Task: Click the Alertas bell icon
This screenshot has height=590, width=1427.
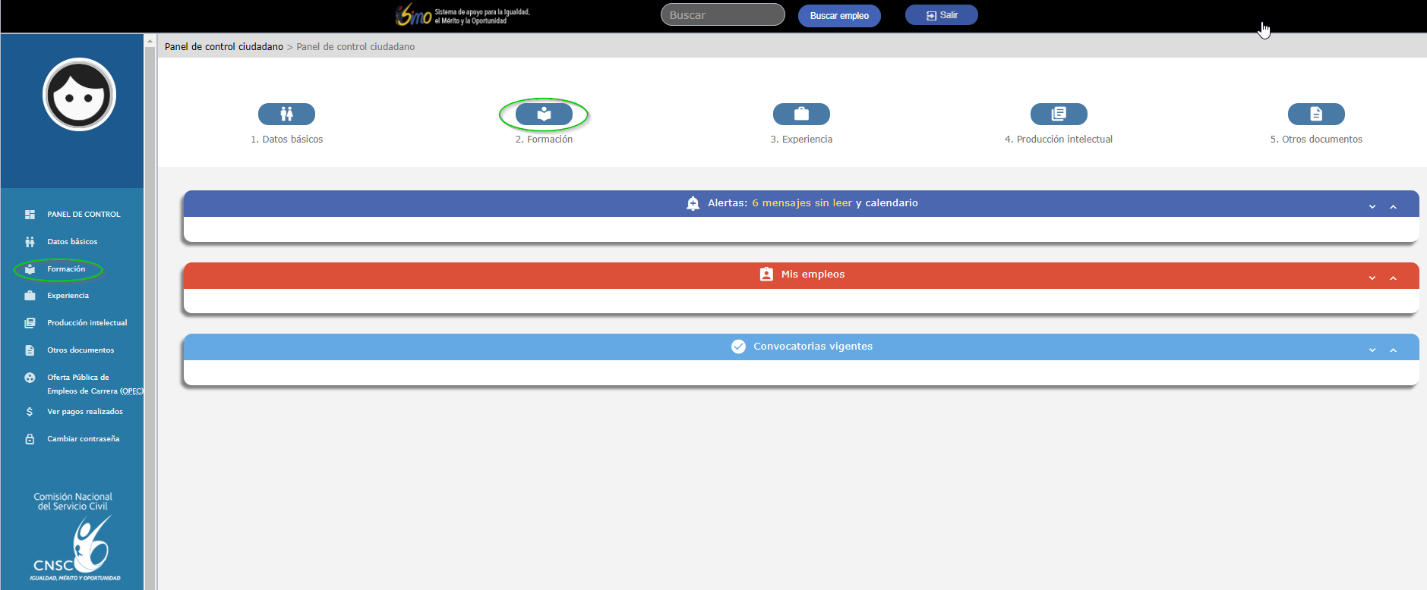Action: tap(693, 203)
